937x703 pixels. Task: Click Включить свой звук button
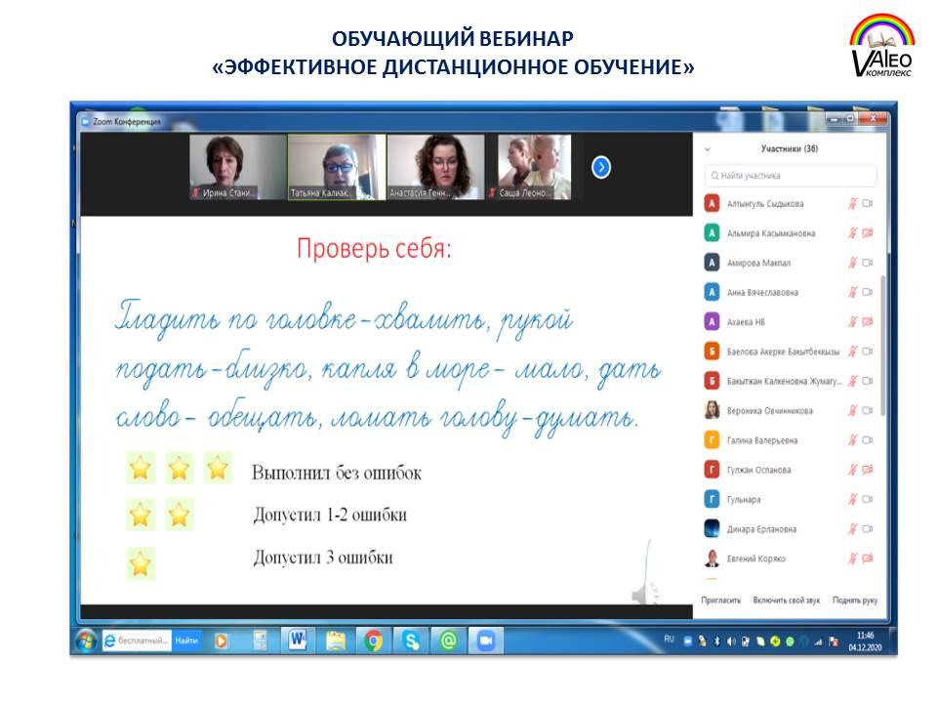pos(787,600)
